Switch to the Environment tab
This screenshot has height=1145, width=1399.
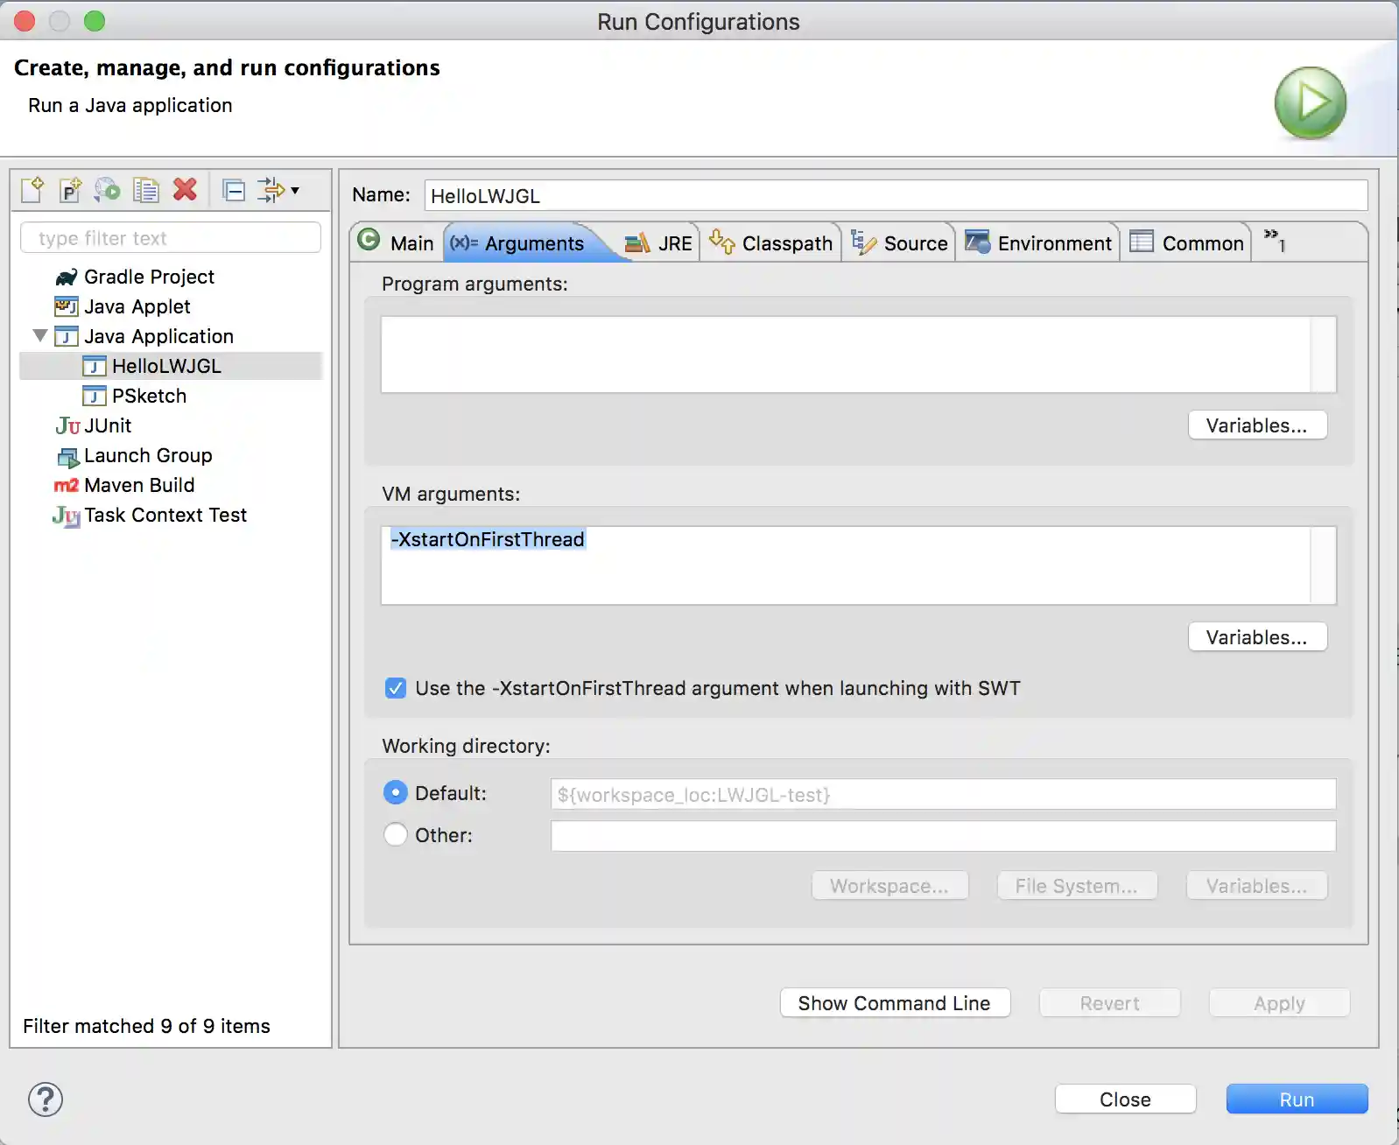pyautogui.click(x=1038, y=243)
